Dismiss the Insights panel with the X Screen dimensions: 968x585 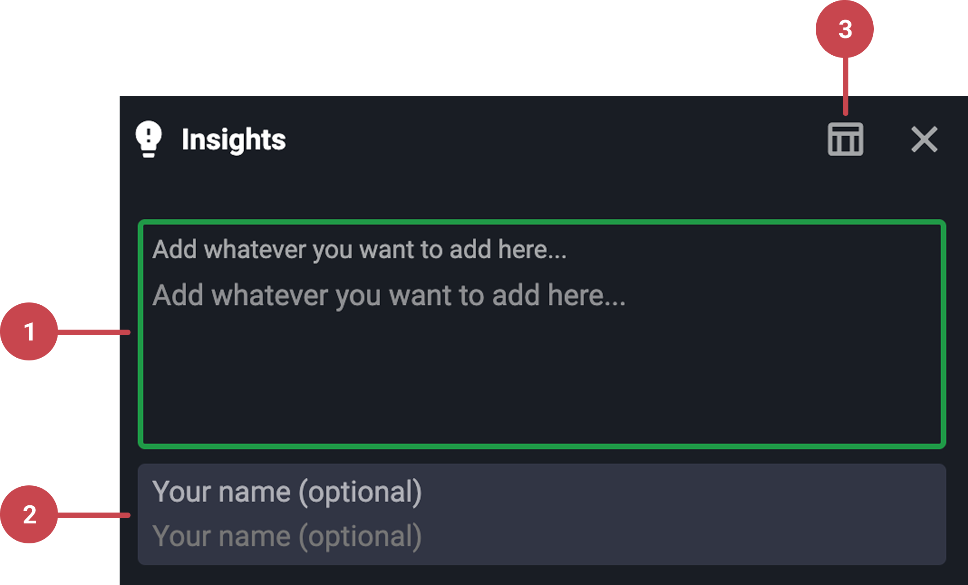click(x=923, y=139)
